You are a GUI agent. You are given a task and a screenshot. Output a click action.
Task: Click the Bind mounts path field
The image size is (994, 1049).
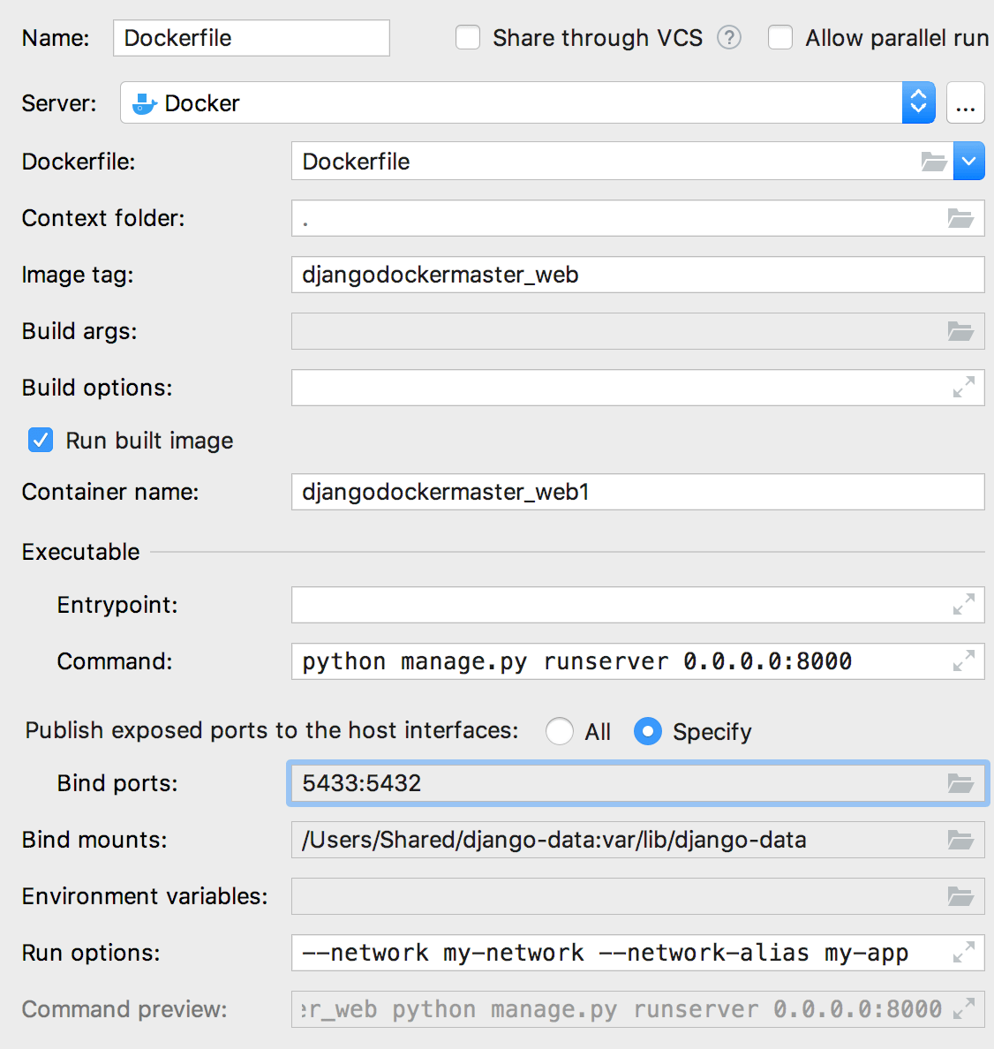point(638,840)
